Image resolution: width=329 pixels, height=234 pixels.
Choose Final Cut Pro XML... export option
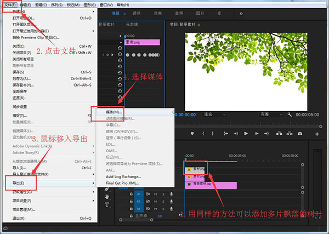[x=122, y=183]
